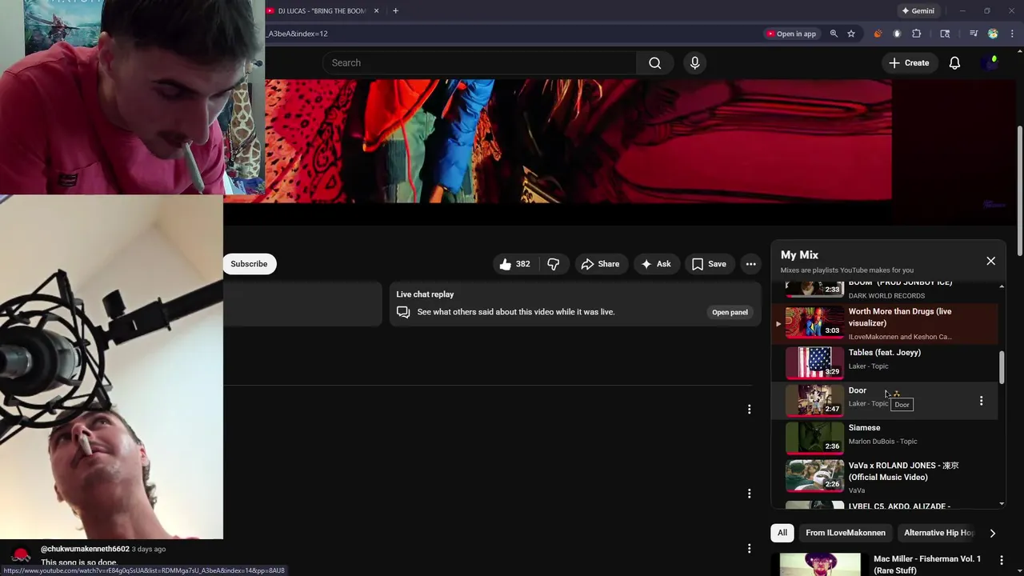
Task: Click Open in app button
Action: pos(791,34)
